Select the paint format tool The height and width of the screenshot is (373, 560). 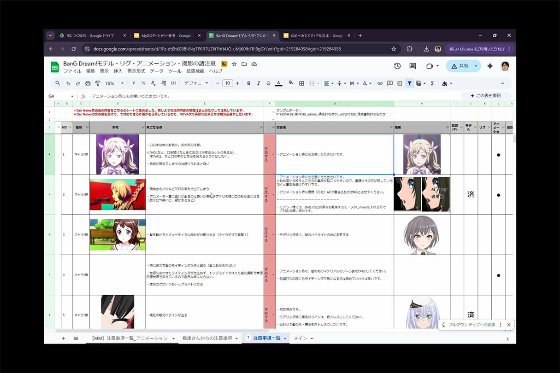pos(98,83)
